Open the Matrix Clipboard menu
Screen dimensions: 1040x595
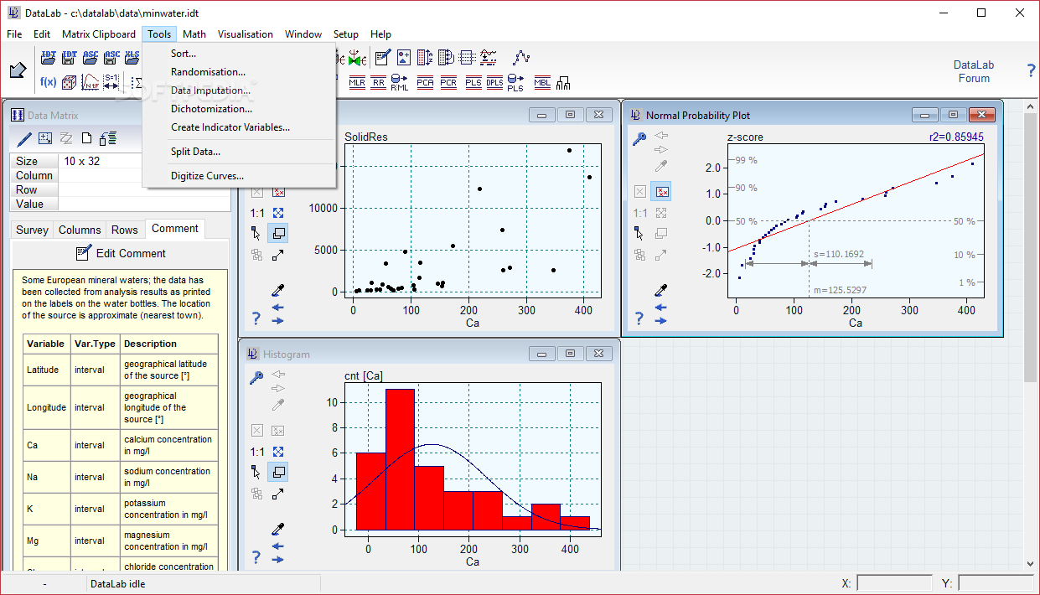(x=99, y=34)
